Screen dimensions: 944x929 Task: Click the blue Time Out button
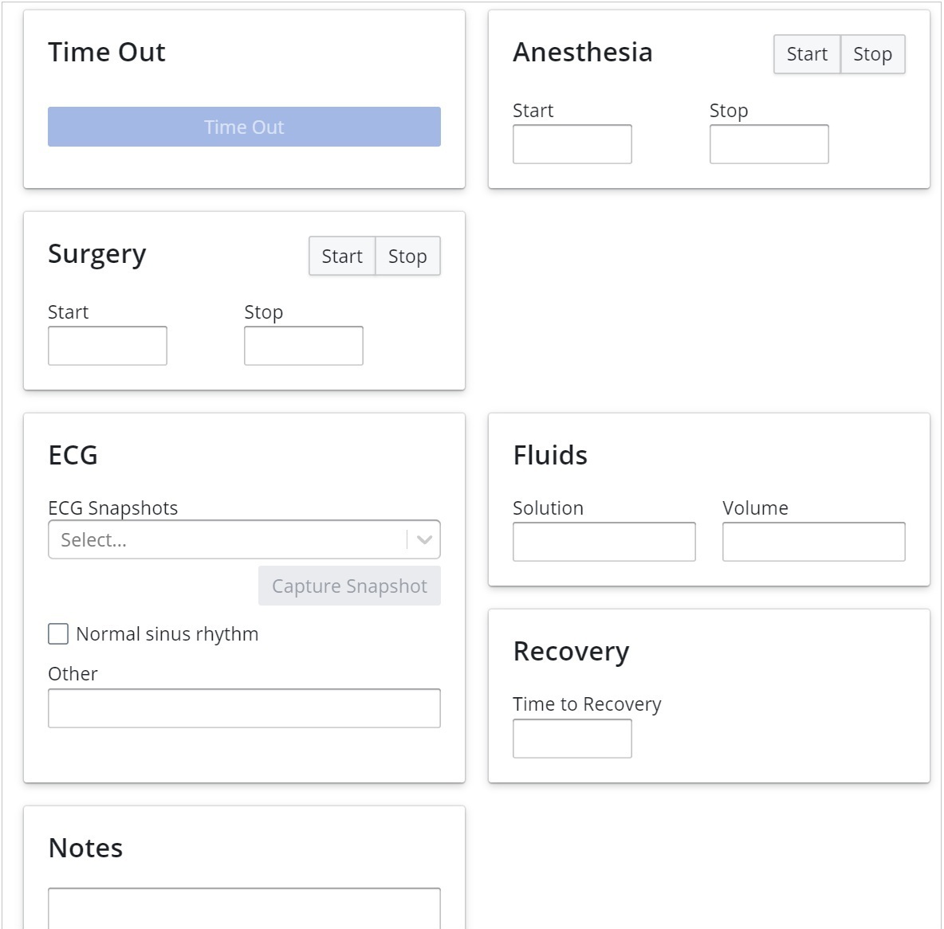244,127
